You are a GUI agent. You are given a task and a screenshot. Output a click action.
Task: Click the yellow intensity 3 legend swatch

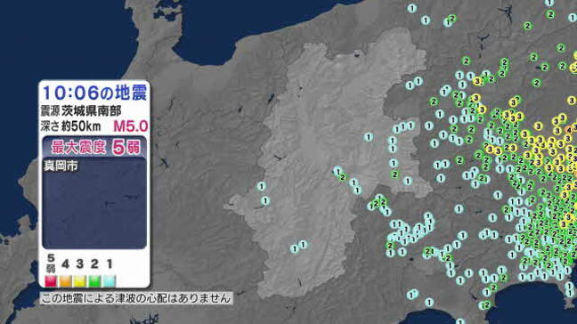pyautogui.click(x=80, y=281)
